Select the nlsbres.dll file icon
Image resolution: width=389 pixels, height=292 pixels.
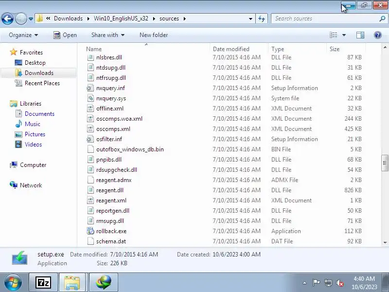tap(90, 57)
